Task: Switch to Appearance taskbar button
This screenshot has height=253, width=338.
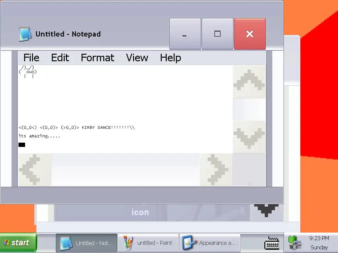Action: 210,243
